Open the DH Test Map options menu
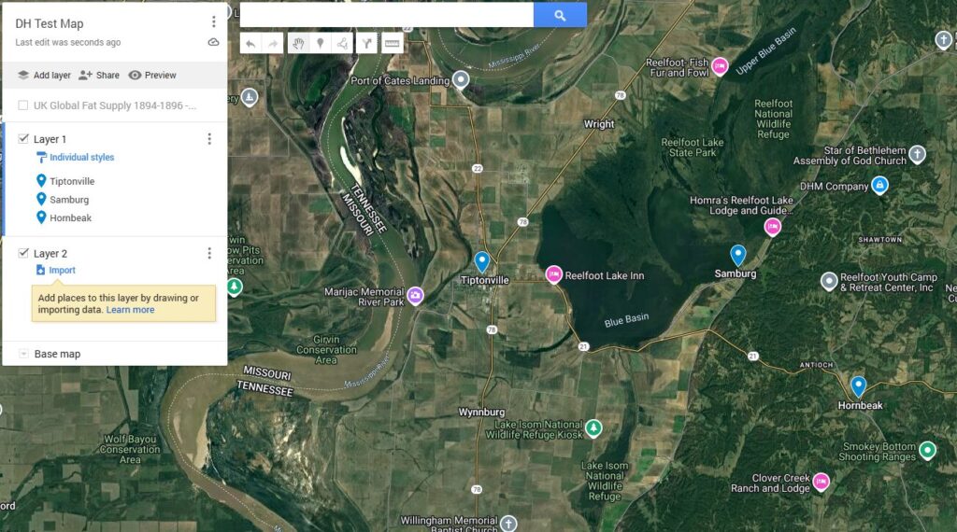 [x=214, y=22]
